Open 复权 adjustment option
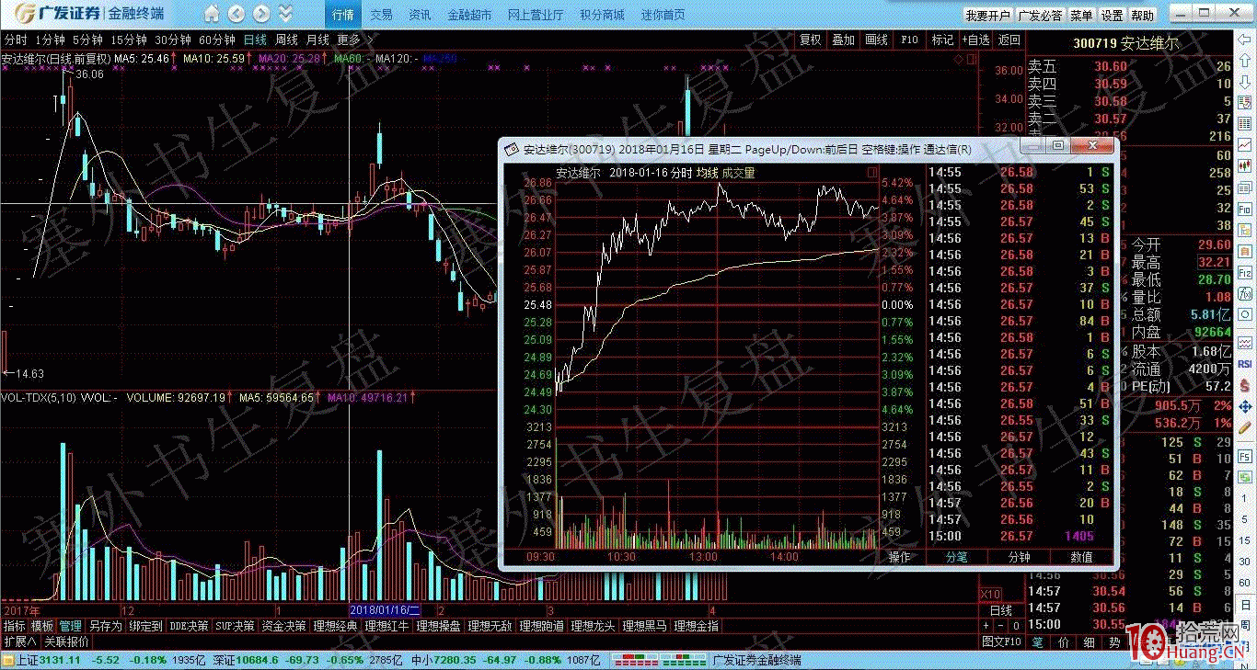The image size is (1257, 670). click(810, 40)
